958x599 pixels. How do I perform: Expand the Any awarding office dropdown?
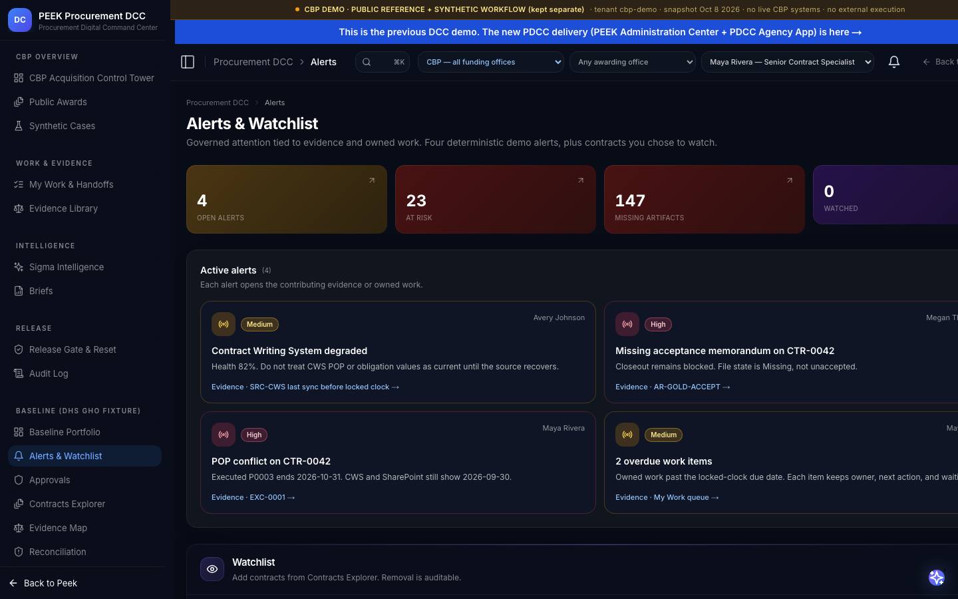pos(633,62)
